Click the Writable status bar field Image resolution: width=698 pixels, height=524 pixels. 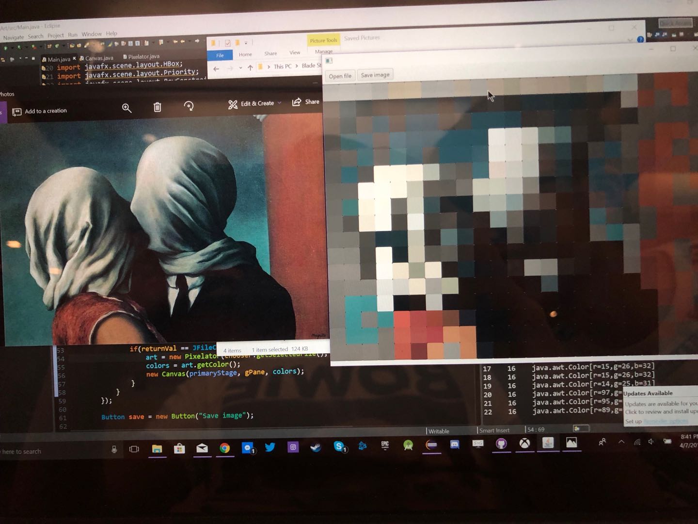pos(439,431)
